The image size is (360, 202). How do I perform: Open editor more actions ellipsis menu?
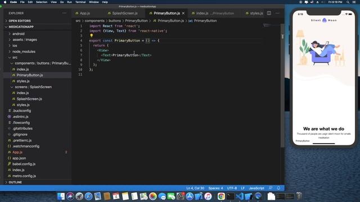point(277,13)
